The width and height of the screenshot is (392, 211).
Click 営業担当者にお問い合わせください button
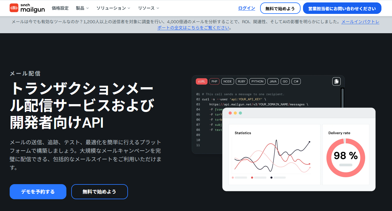342,8
